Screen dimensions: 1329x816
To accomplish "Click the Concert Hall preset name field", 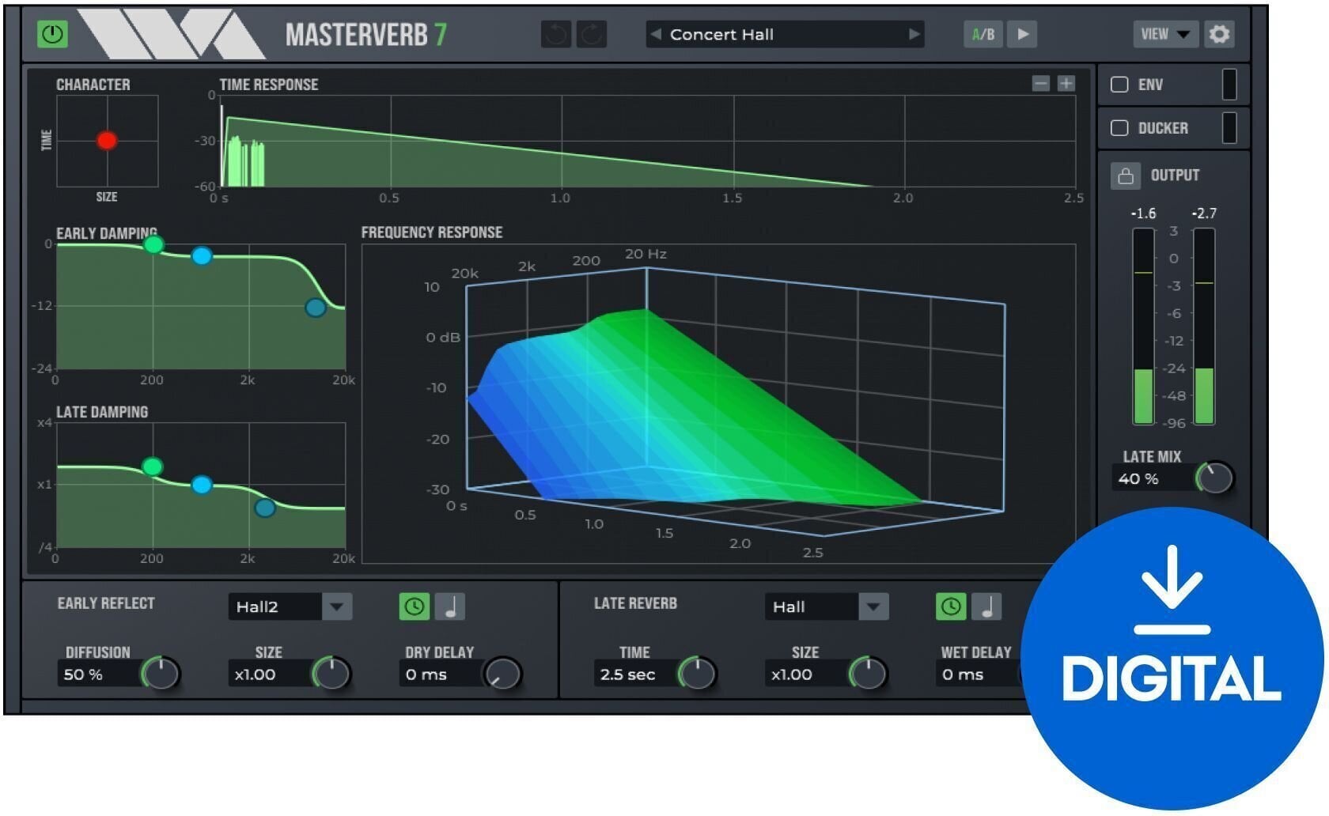I will [783, 34].
